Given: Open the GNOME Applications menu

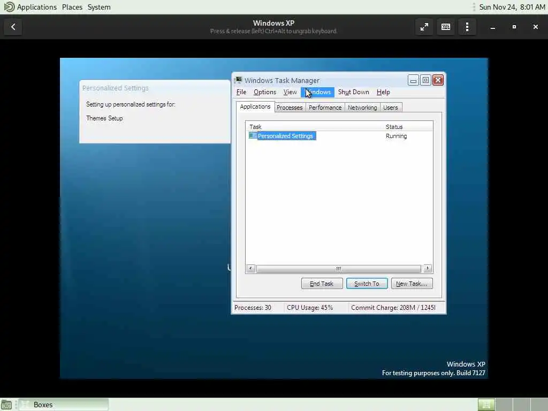Looking at the screenshot, I should pyautogui.click(x=37, y=7).
